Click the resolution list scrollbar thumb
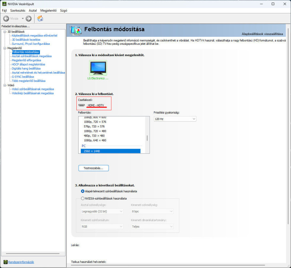Screen dimensions: 291x268 point(147,138)
